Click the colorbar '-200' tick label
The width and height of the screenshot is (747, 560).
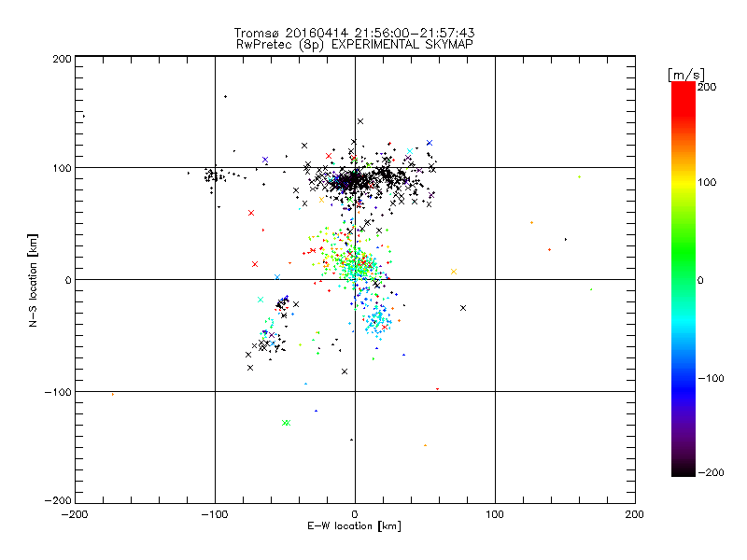[711, 472]
